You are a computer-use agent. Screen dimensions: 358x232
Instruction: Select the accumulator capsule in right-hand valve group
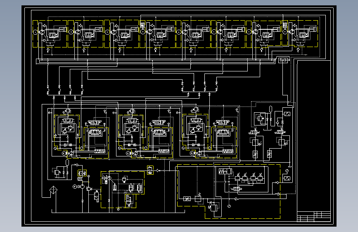pos(271,109)
